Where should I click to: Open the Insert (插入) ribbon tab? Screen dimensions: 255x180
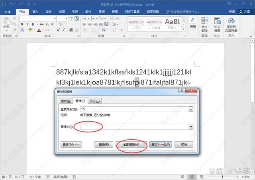(35, 12)
